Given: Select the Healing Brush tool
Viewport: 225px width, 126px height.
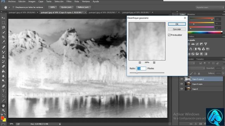Looking at the screenshot, I should 3,47.
